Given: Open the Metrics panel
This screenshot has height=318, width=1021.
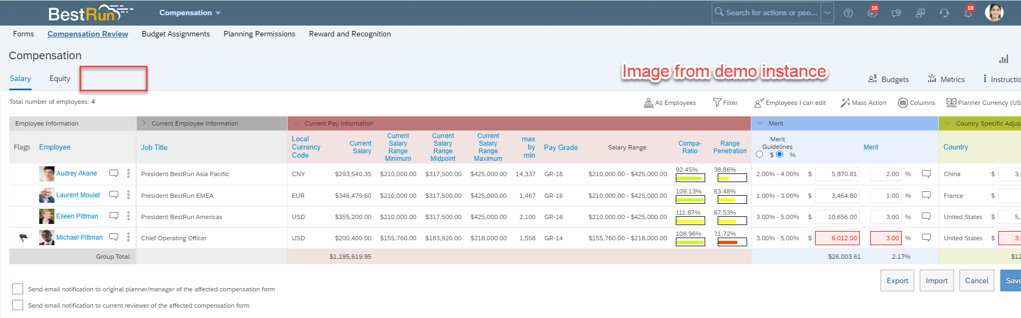Looking at the screenshot, I should click(946, 79).
